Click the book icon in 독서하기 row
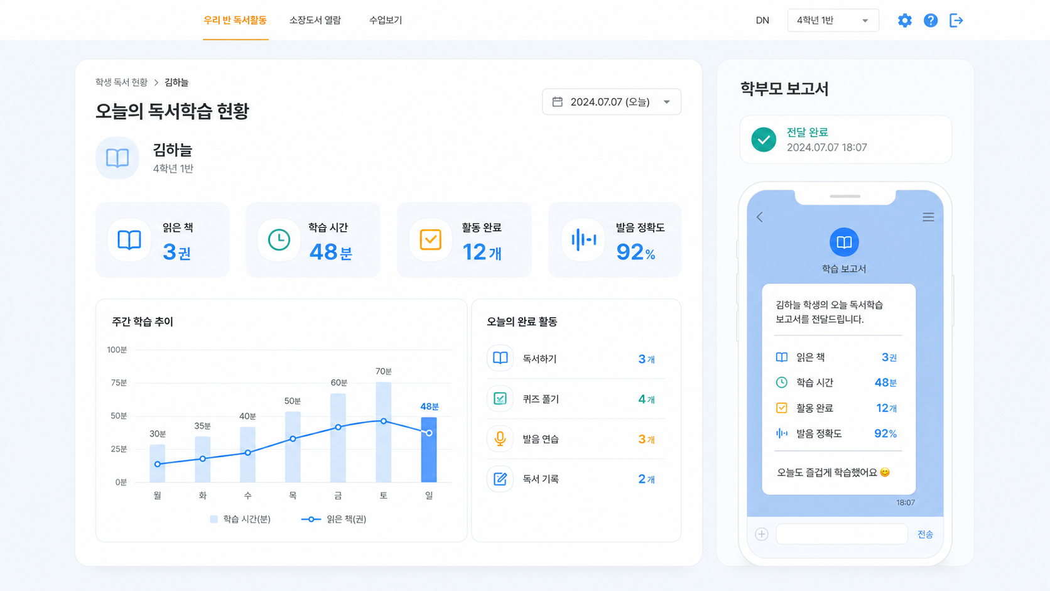This screenshot has width=1050, height=591. [x=500, y=359]
